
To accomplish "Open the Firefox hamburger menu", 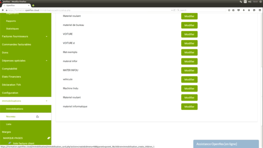I will click(x=260, y=10).
